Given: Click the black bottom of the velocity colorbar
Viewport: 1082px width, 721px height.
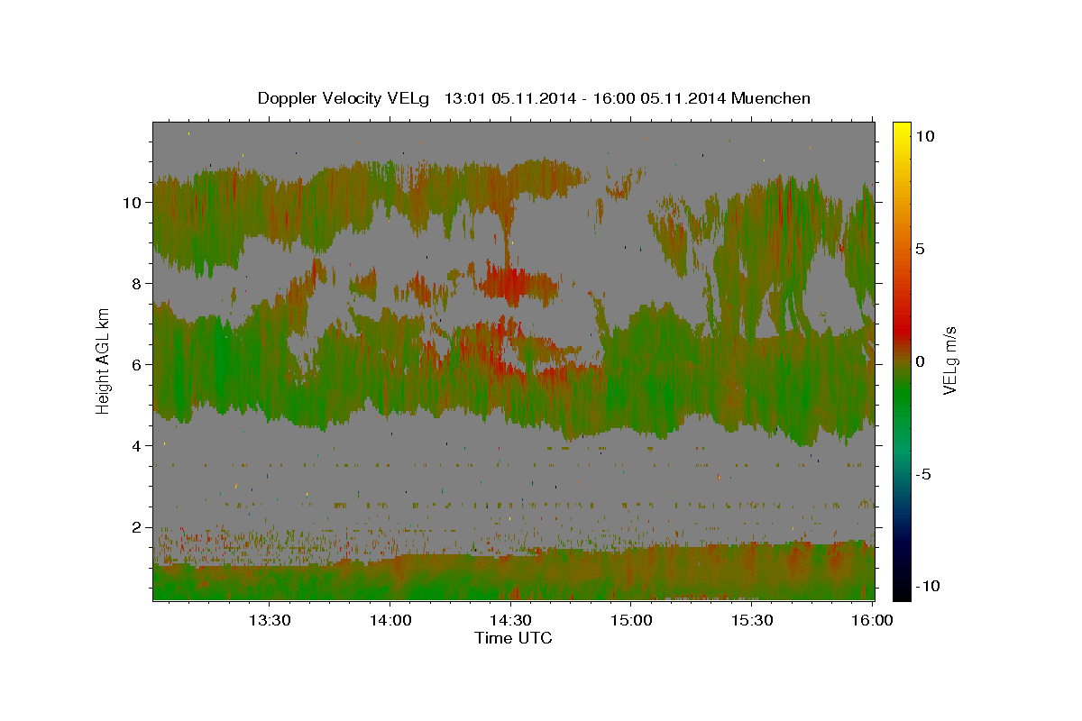Looking at the screenshot, I should (902, 593).
